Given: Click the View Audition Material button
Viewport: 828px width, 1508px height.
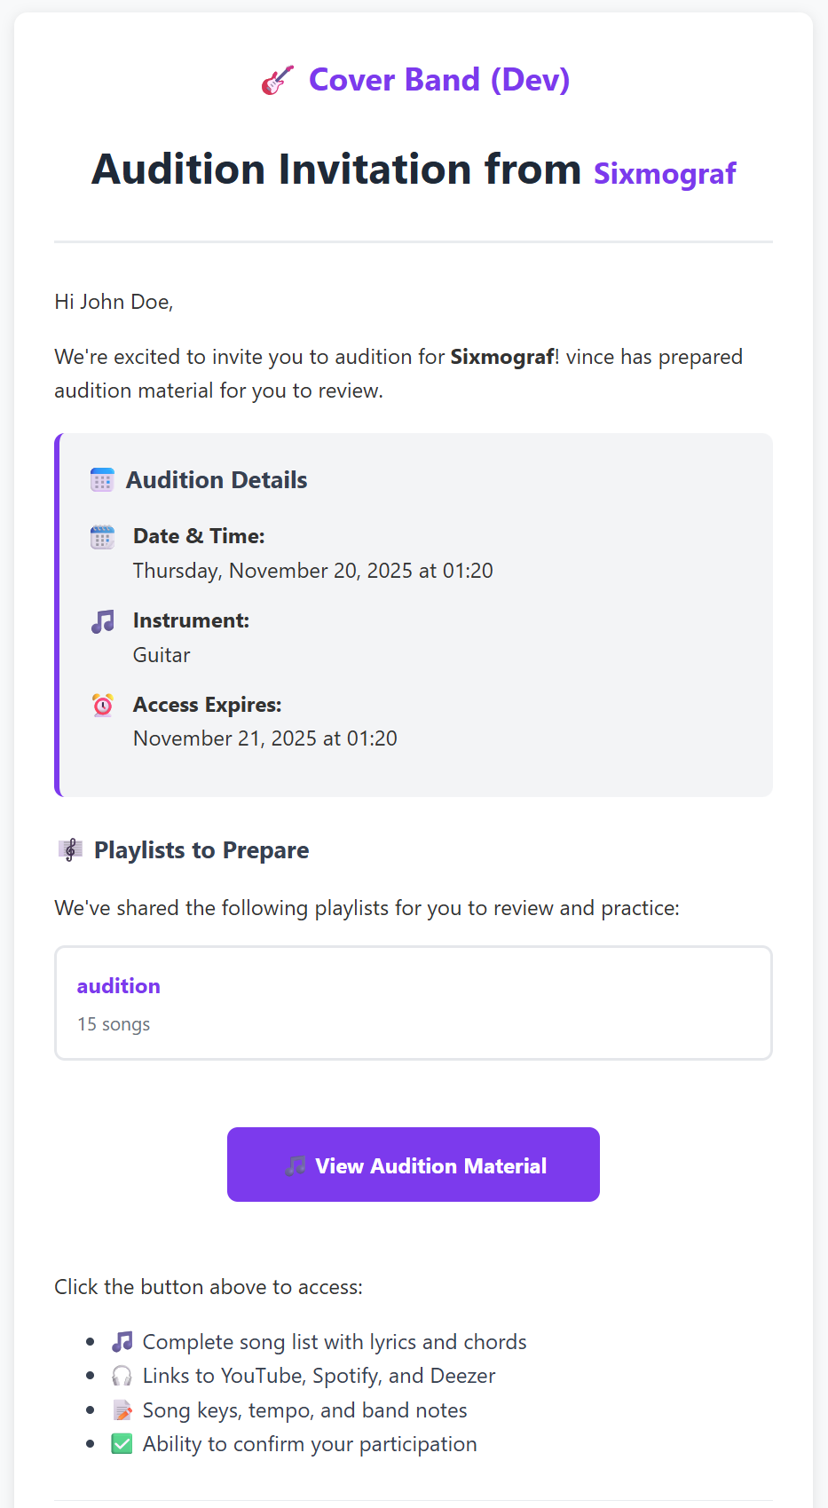Looking at the screenshot, I should pyautogui.click(x=413, y=1165).
